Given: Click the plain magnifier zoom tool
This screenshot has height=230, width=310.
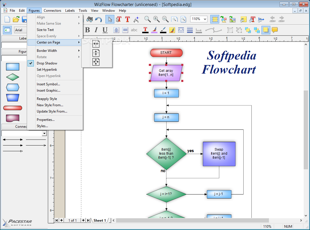Looking at the screenshot, I should click(x=147, y=19).
